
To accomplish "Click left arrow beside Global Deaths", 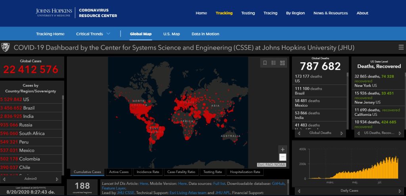I will click(x=299, y=133).
